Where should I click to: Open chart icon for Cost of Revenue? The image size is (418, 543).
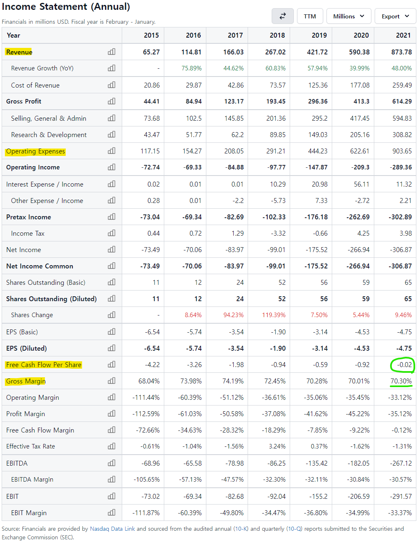point(112,85)
